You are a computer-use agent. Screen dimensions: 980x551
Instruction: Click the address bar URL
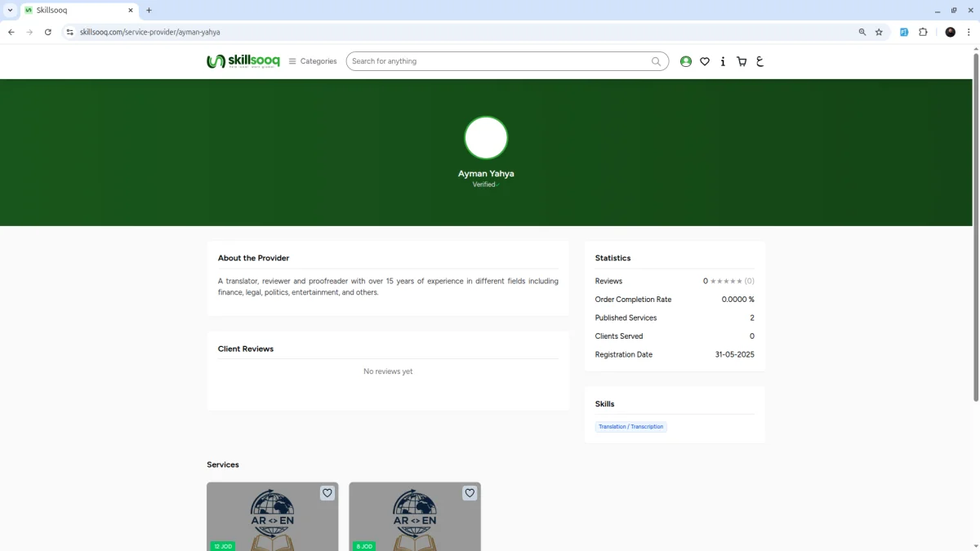(150, 32)
